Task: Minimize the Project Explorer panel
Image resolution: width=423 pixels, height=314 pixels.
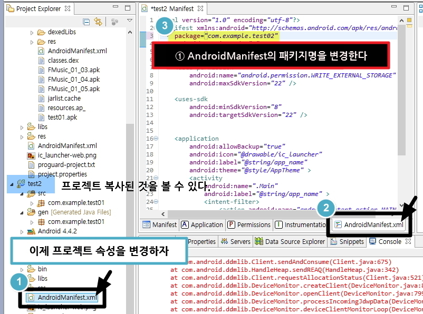Action: pos(116,6)
